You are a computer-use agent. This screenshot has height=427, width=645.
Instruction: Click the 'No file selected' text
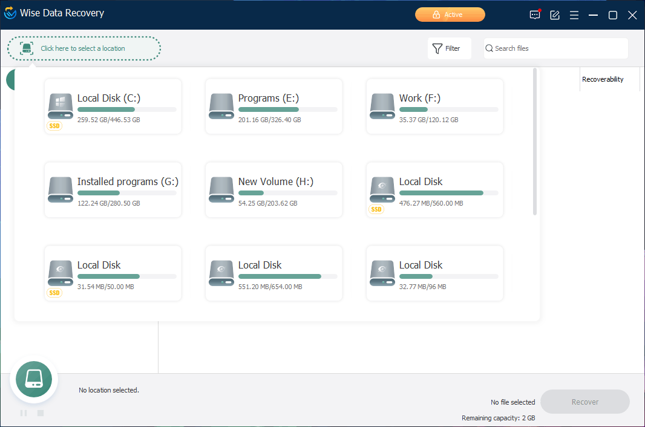[513, 402]
